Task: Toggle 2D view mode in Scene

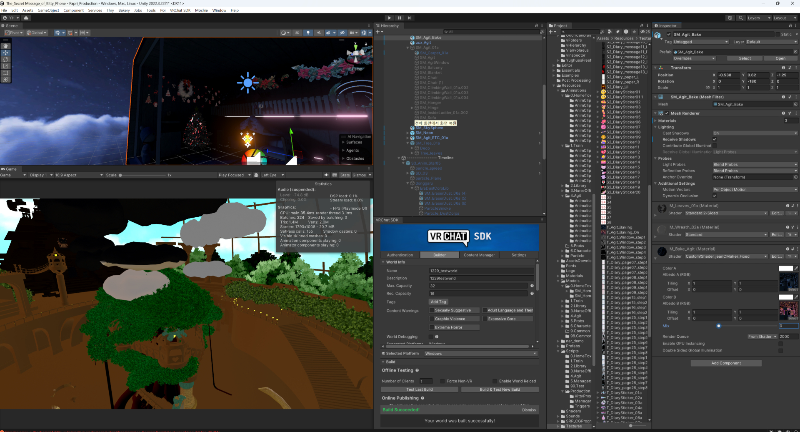Action: pos(297,33)
